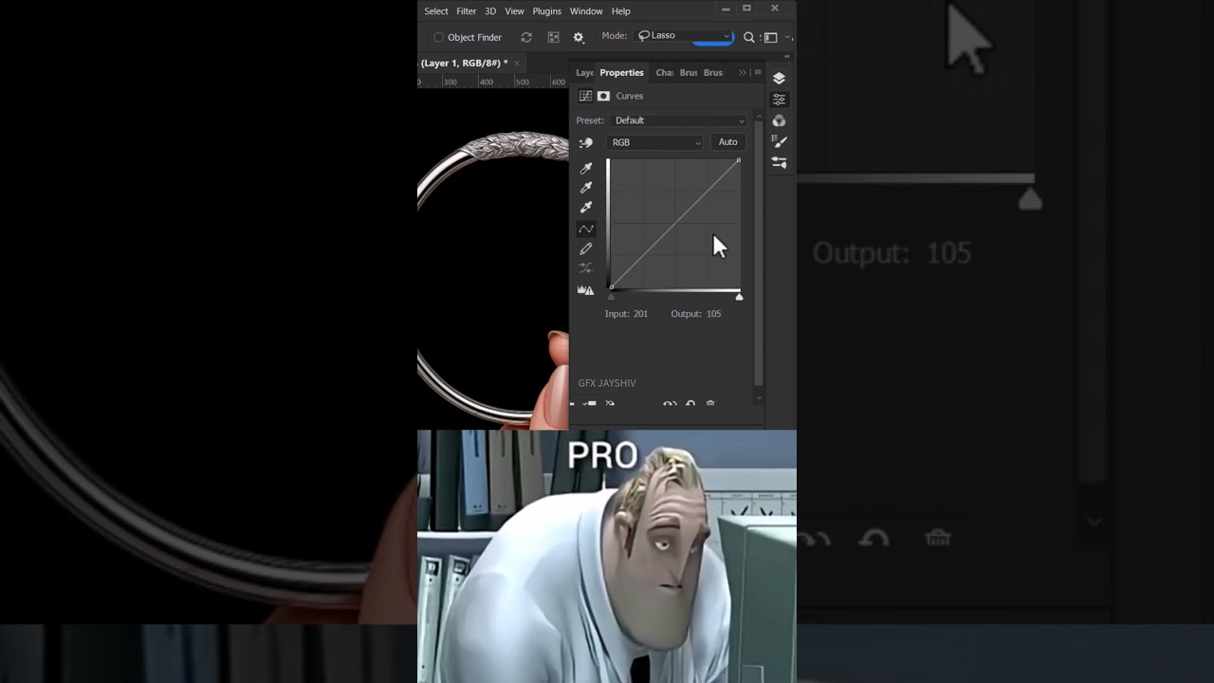This screenshot has width=1214, height=683.
Task: Switch to the Channels tab
Action: pos(664,73)
